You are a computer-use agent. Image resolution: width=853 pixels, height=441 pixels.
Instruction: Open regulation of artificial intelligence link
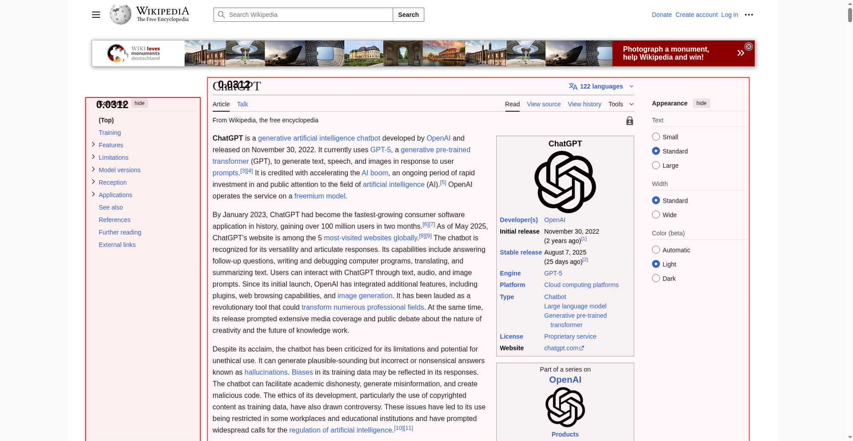pos(340,430)
